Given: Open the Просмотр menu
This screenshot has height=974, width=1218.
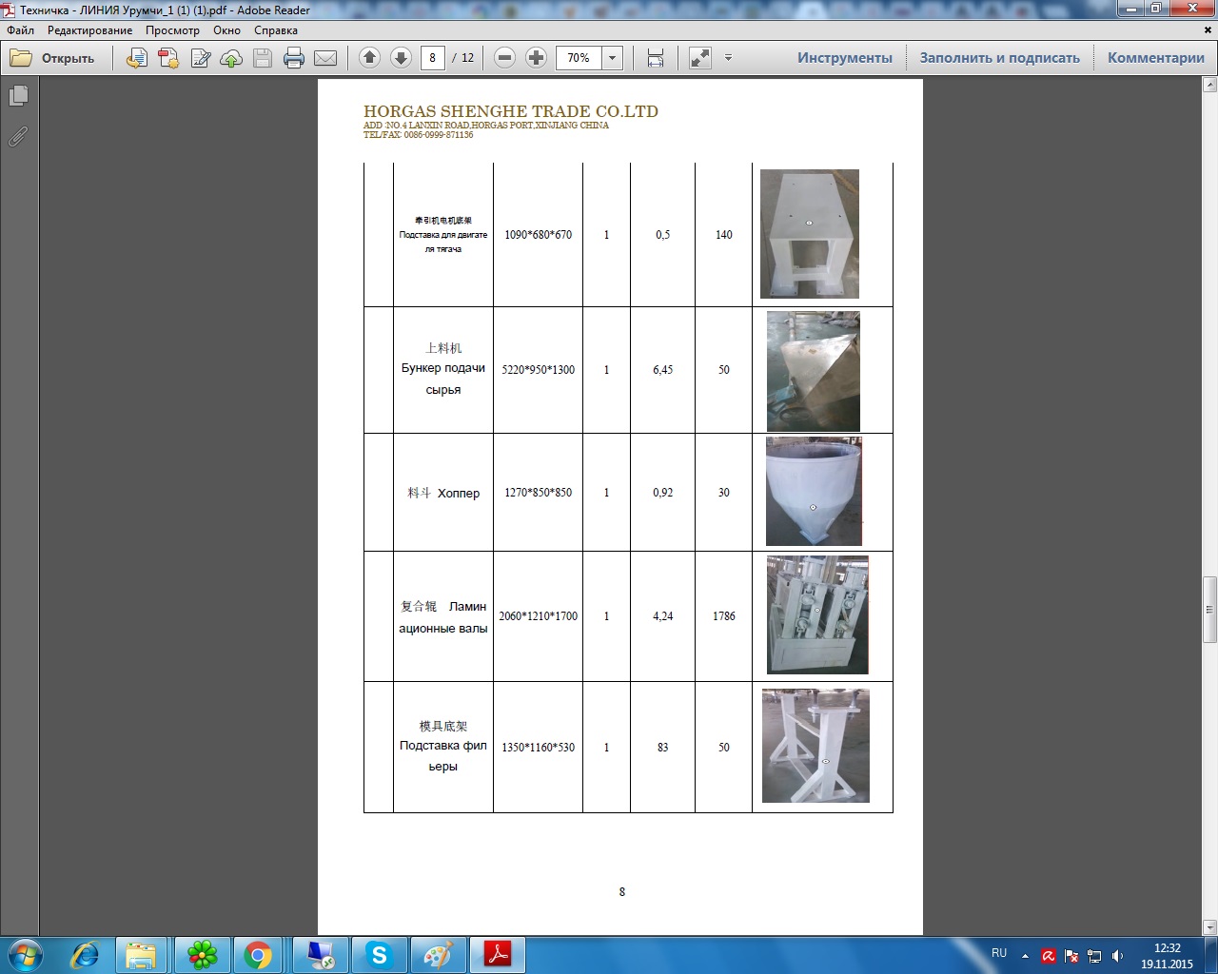Looking at the screenshot, I should tap(173, 30).
